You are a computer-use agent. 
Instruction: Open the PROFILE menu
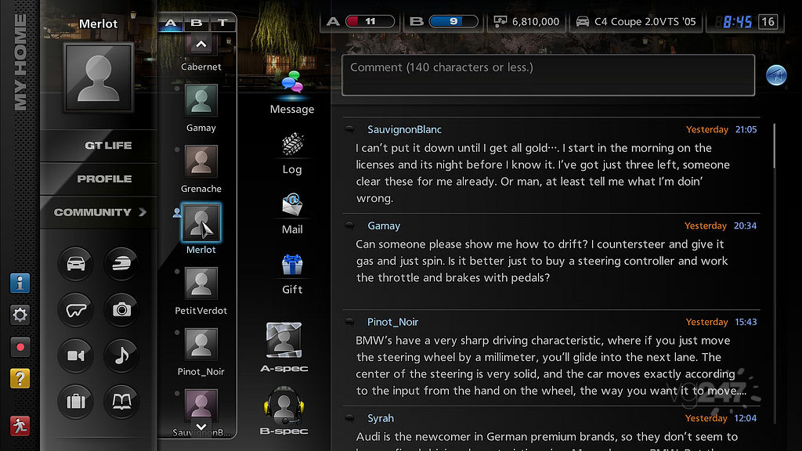tap(98, 179)
